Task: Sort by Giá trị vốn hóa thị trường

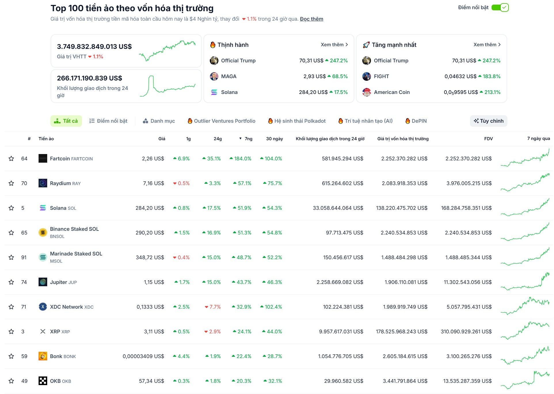Action: pos(403,139)
